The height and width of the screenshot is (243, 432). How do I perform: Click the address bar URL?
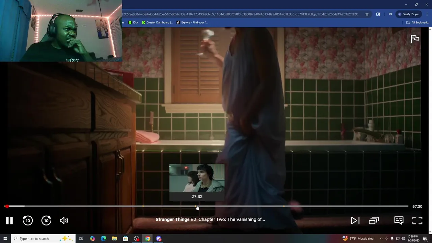coord(241,14)
